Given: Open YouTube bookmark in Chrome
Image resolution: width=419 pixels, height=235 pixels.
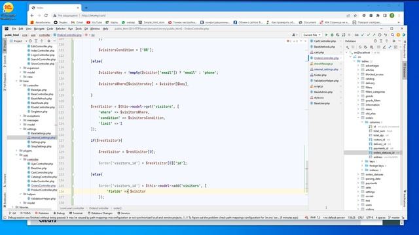Looking at the screenshot, I should [x=94, y=22].
